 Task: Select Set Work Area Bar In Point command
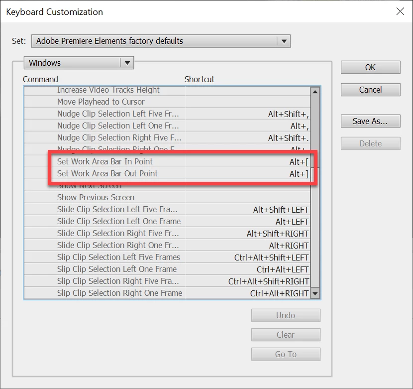(167, 161)
